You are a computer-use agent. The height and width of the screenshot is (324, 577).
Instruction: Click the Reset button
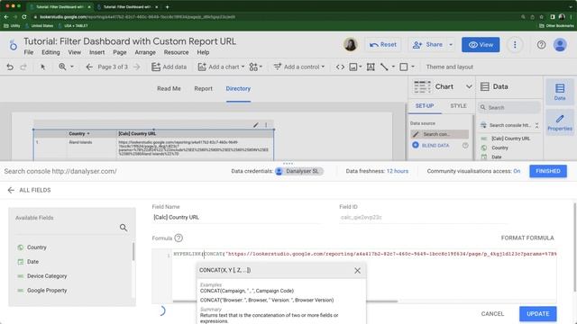click(383, 45)
